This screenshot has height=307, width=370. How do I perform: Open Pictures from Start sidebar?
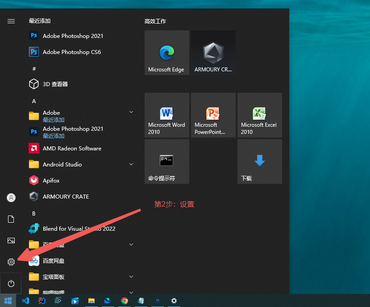11,241
